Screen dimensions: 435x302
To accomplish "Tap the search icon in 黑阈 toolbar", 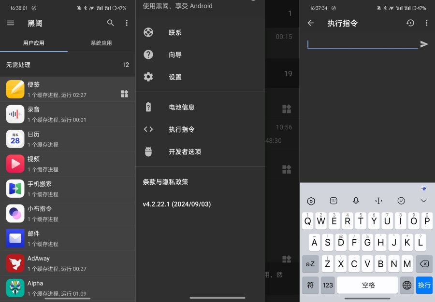I will [110, 23].
